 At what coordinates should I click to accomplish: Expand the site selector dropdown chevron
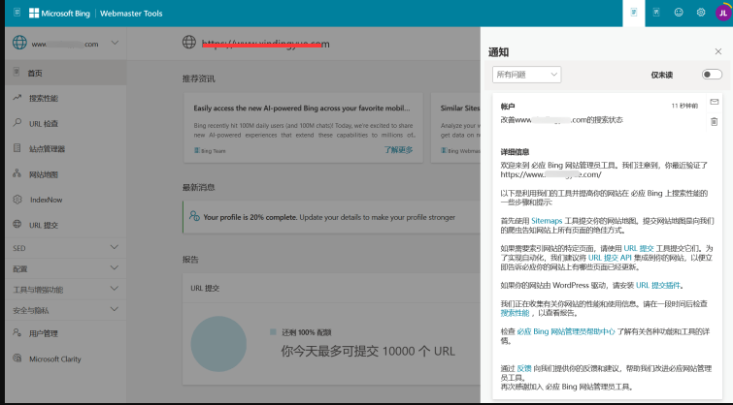click(x=115, y=43)
